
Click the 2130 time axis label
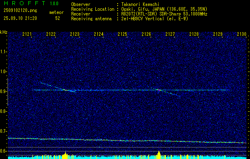coord(242,34)
